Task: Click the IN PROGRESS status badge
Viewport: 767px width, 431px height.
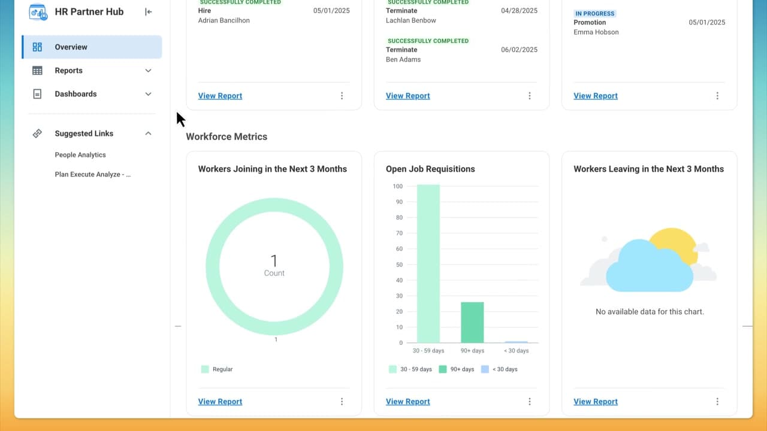Action: pos(595,13)
